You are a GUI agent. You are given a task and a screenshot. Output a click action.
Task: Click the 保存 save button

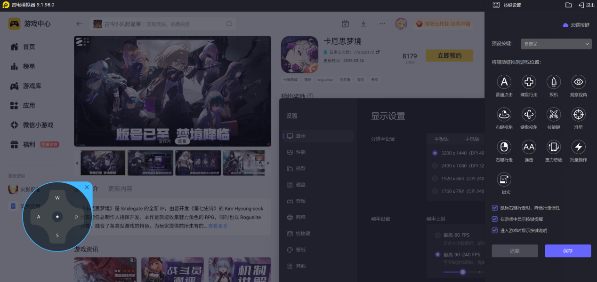(x=568, y=251)
